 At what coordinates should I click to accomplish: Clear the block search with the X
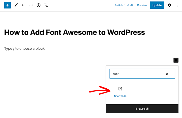pyautogui.click(x=167, y=74)
